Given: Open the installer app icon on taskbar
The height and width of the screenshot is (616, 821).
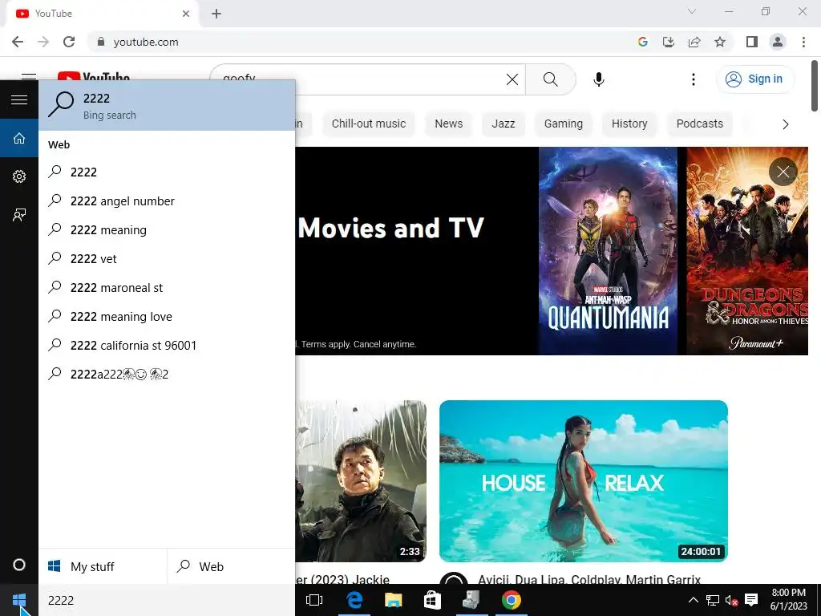Looking at the screenshot, I should click(x=471, y=600).
